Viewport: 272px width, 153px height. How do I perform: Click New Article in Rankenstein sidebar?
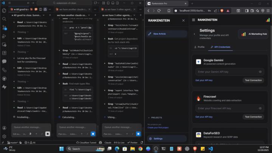167,34
